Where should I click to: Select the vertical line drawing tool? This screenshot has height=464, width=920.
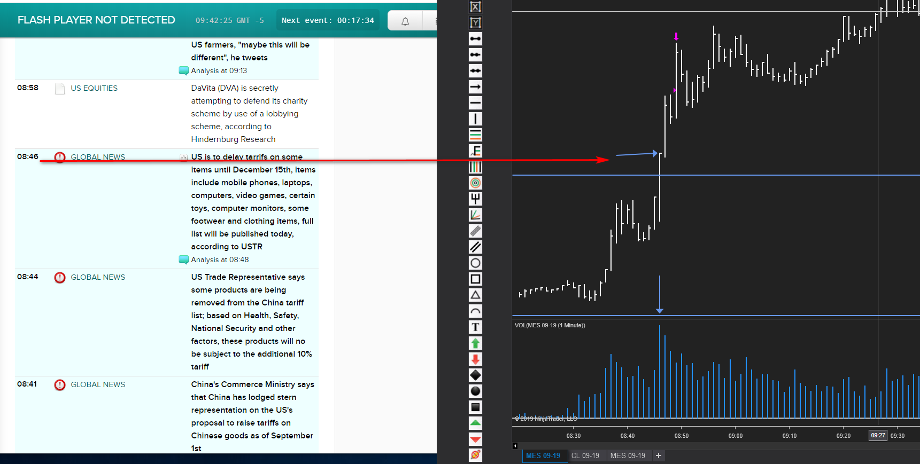tap(475, 119)
